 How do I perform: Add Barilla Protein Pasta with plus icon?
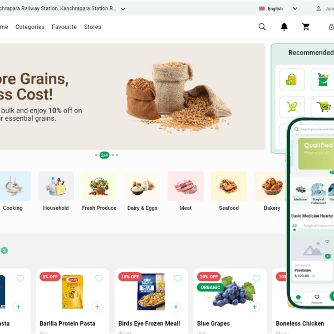97,307
